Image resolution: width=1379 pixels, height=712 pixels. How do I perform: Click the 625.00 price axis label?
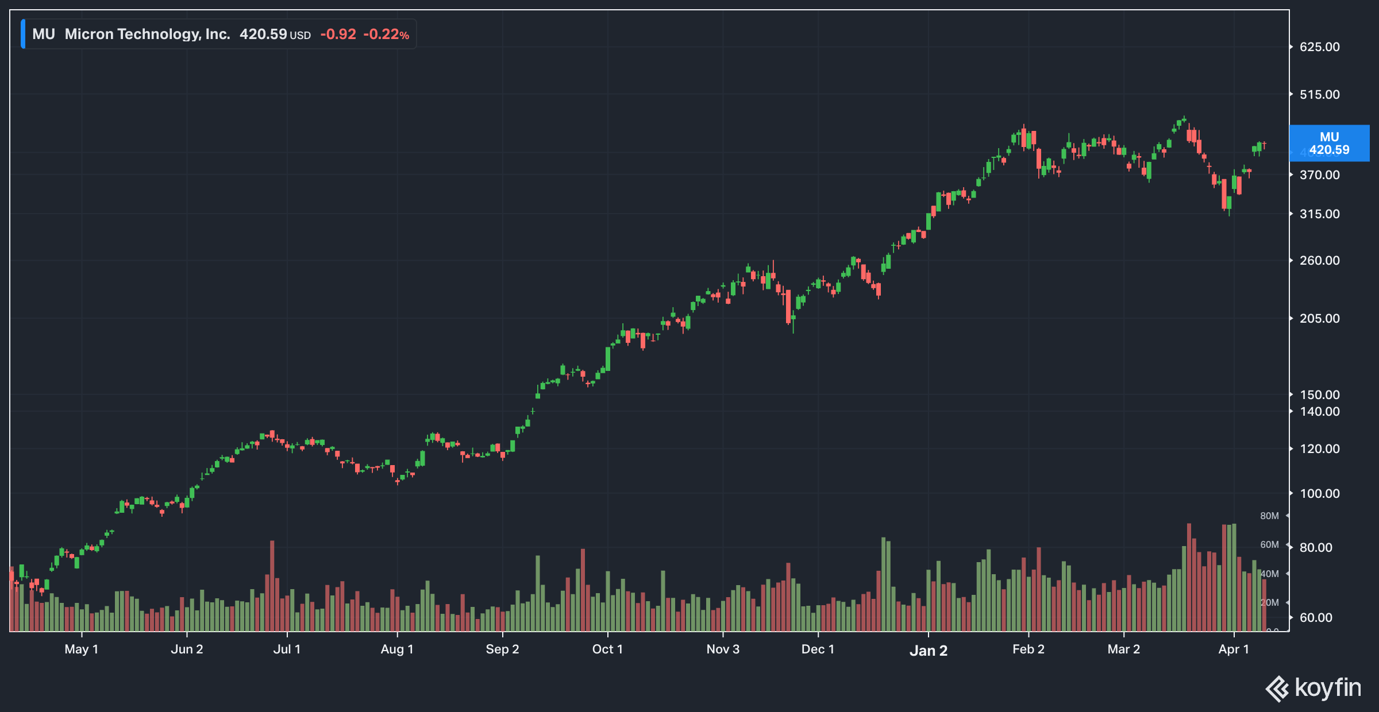pos(1319,47)
